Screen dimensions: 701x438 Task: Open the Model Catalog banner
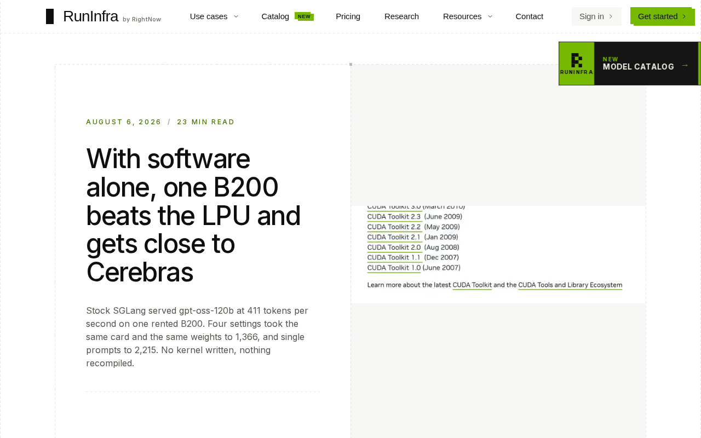click(629, 64)
